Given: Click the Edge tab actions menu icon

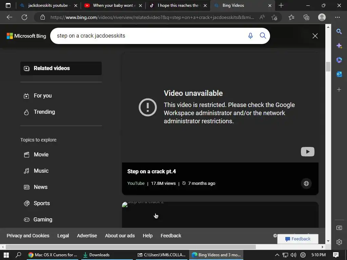Looking at the screenshot, I should [8, 5].
